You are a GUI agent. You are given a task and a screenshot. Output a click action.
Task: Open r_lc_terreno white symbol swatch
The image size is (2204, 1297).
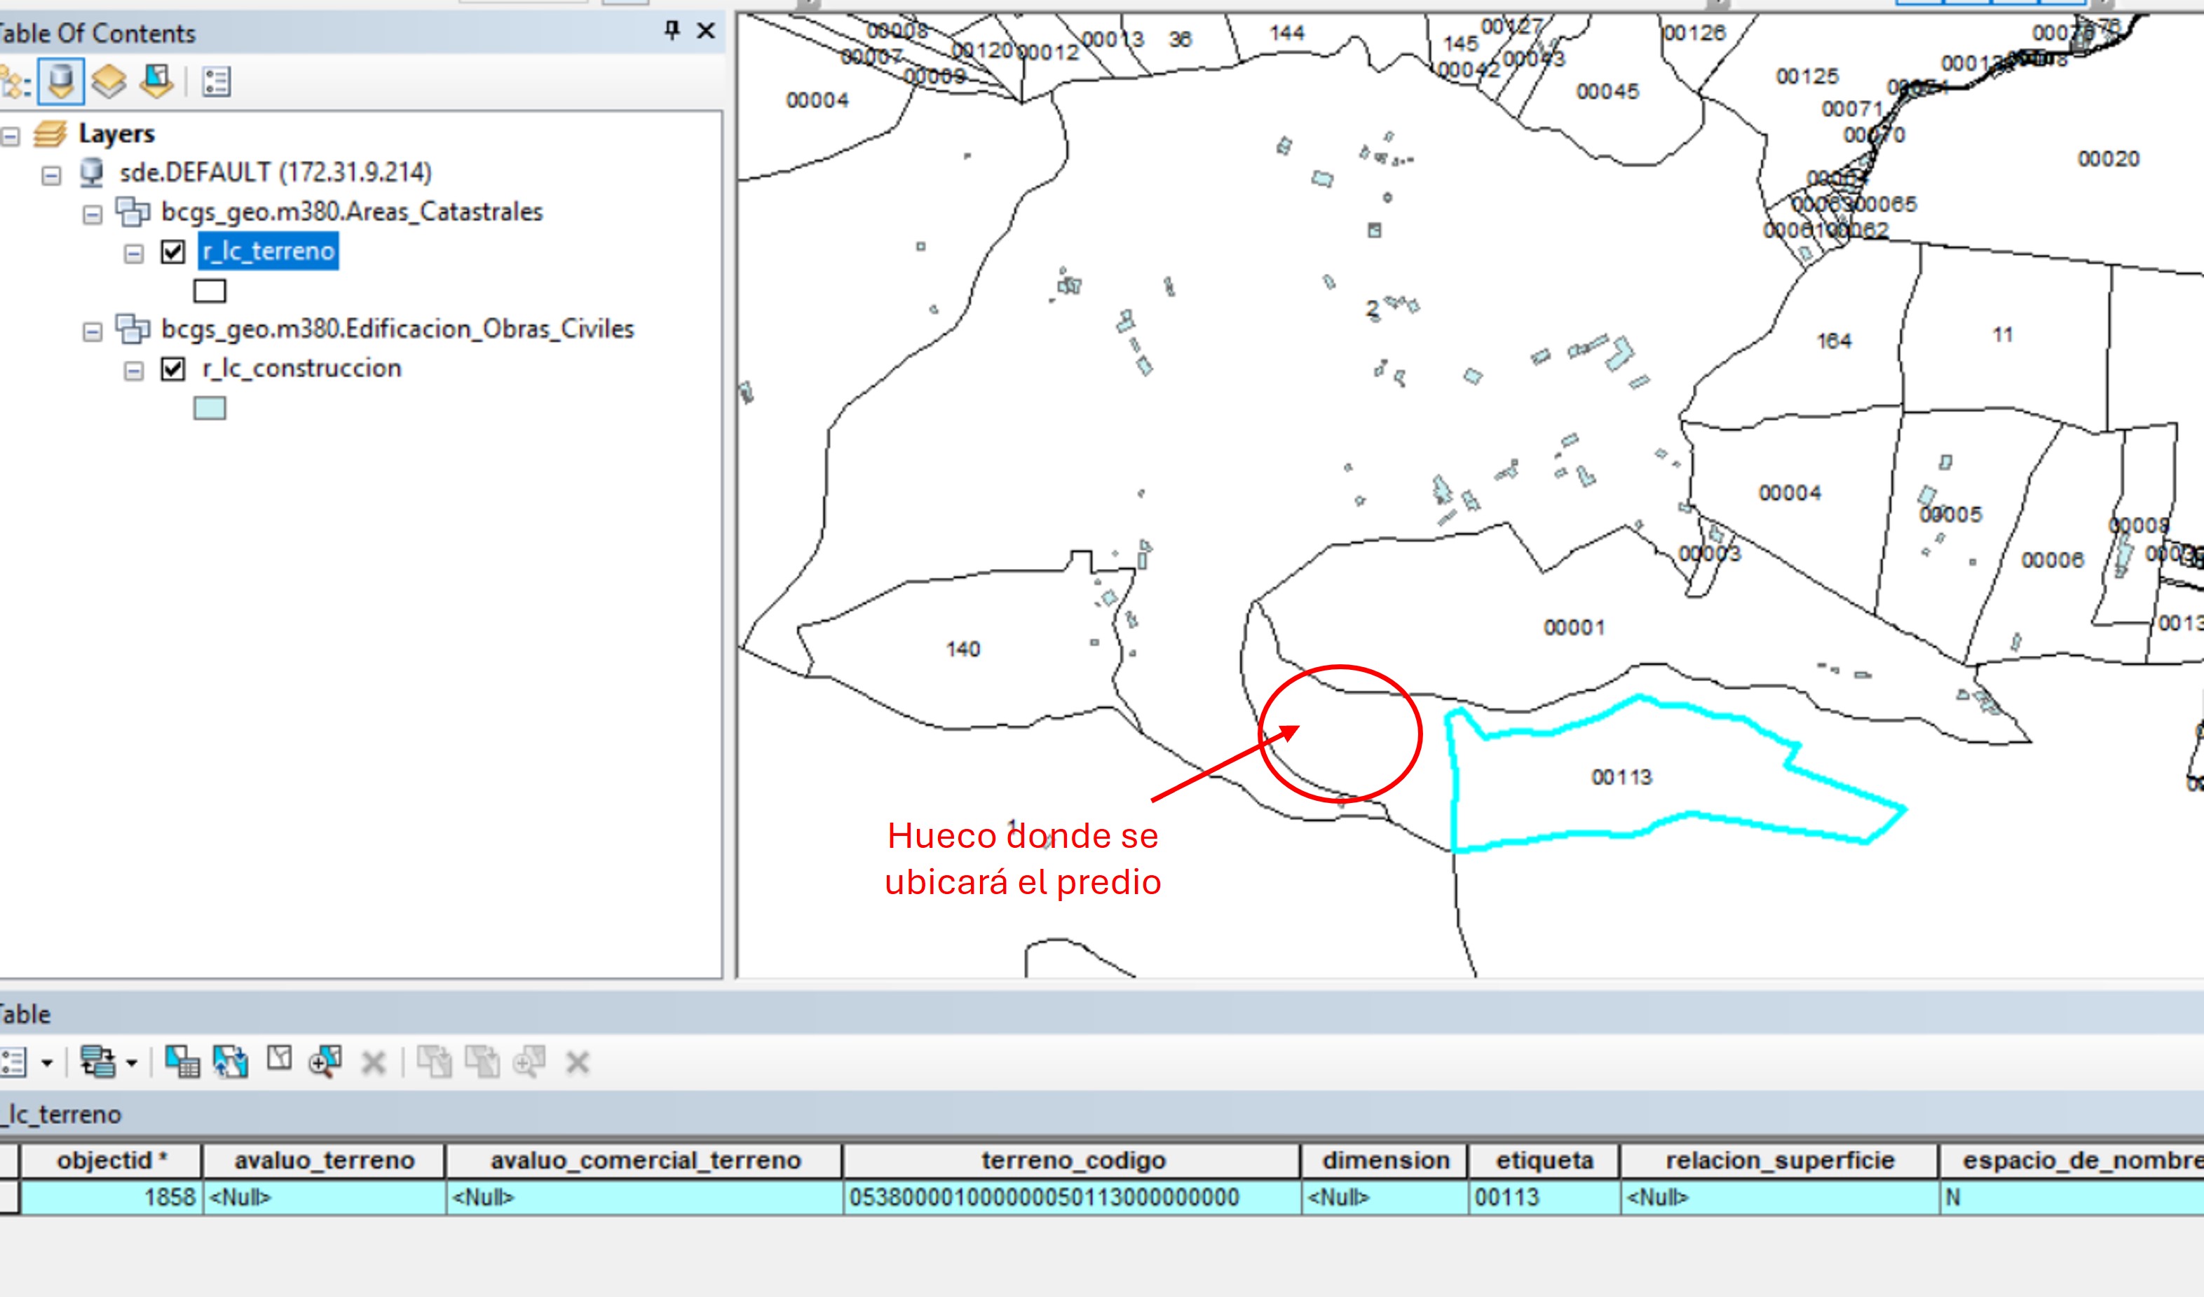click(209, 291)
